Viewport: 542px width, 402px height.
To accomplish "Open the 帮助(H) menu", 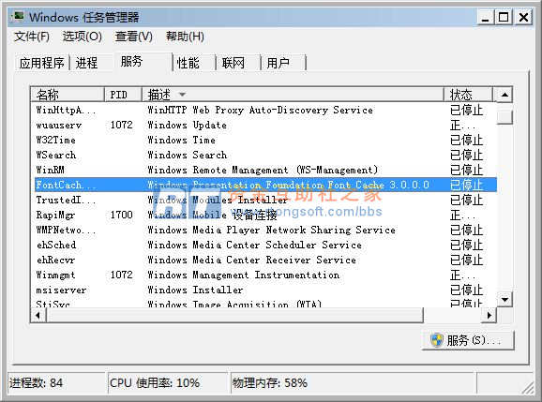I will tap(185, 37).
